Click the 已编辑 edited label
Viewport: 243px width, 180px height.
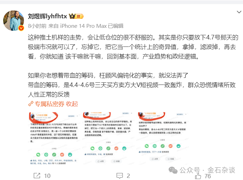(116, 26)
